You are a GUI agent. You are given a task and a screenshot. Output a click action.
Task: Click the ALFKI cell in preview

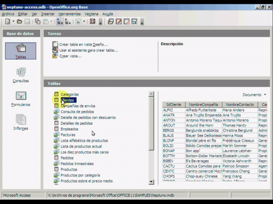pyautogui.click(x=174, y=110)
